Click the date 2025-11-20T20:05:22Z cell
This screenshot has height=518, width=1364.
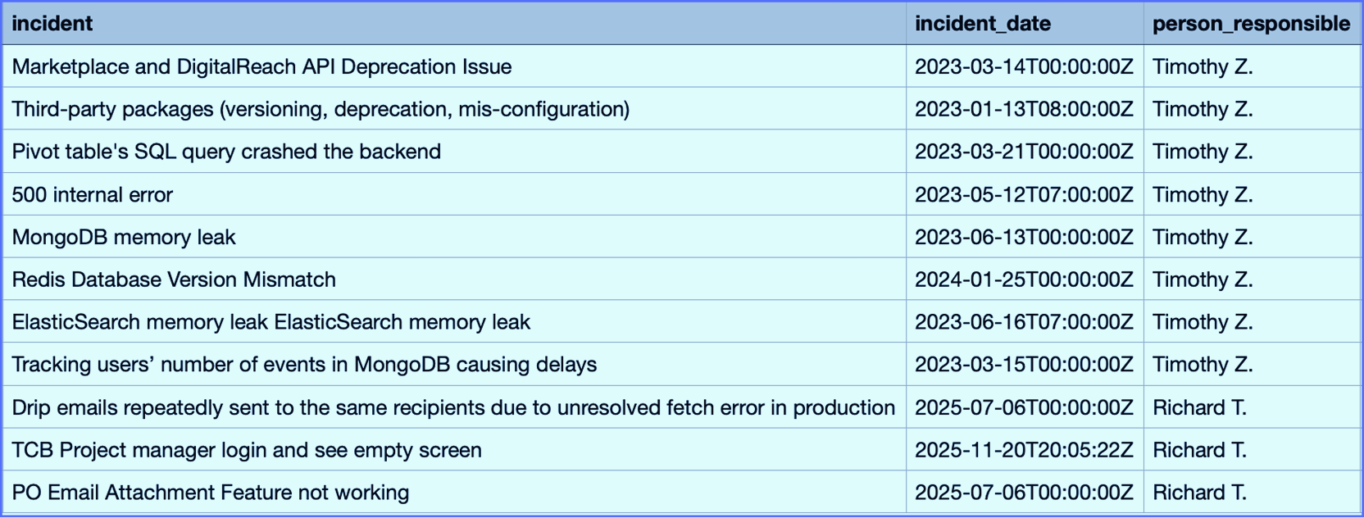[1024, 450]
